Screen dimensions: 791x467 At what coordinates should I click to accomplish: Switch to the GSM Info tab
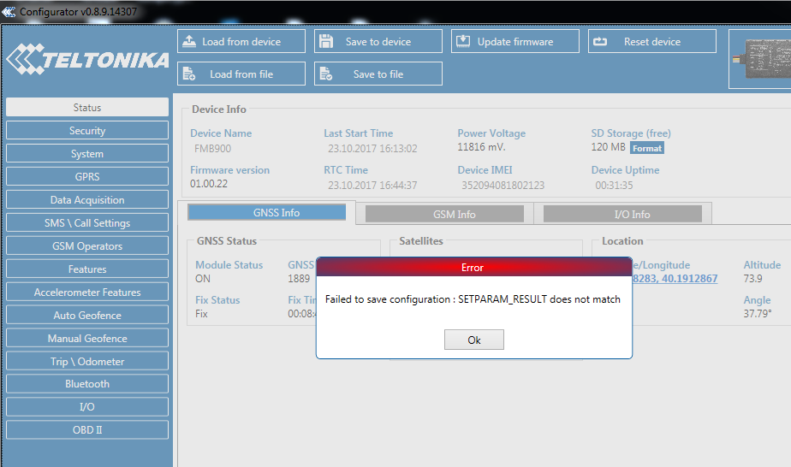point(444,214)
